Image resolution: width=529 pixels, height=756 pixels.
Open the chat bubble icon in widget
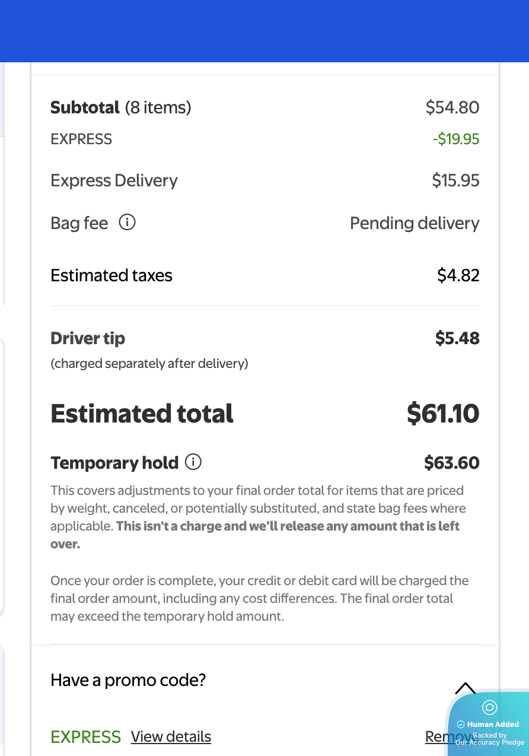tap(489, 707)
